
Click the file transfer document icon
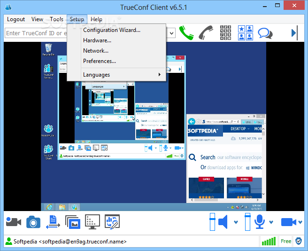point(53,222)
